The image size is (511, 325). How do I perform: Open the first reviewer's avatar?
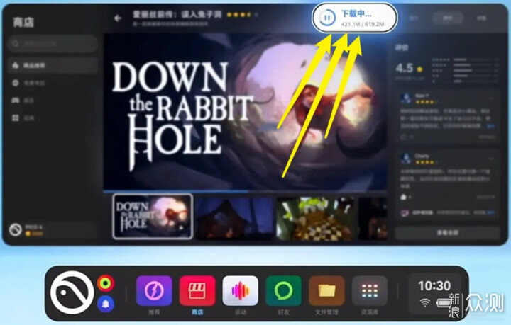406,98
